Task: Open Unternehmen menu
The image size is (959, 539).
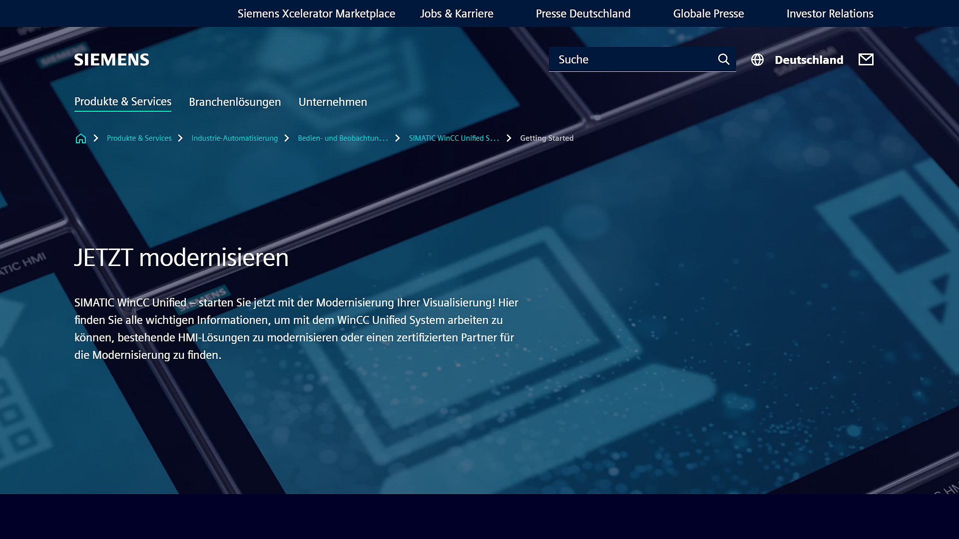Action: click(333, 102)
